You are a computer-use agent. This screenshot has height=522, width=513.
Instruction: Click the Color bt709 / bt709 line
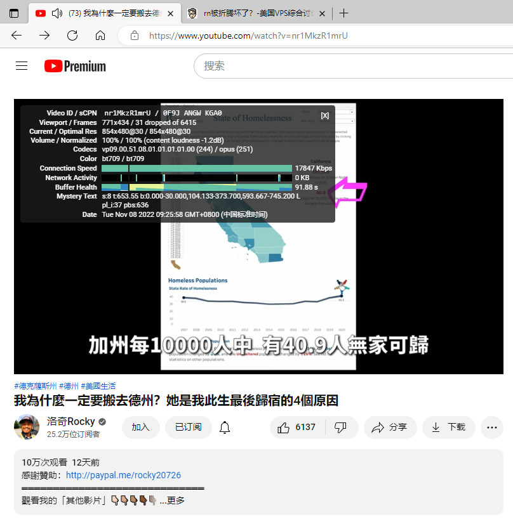click(x=123, y=159)
